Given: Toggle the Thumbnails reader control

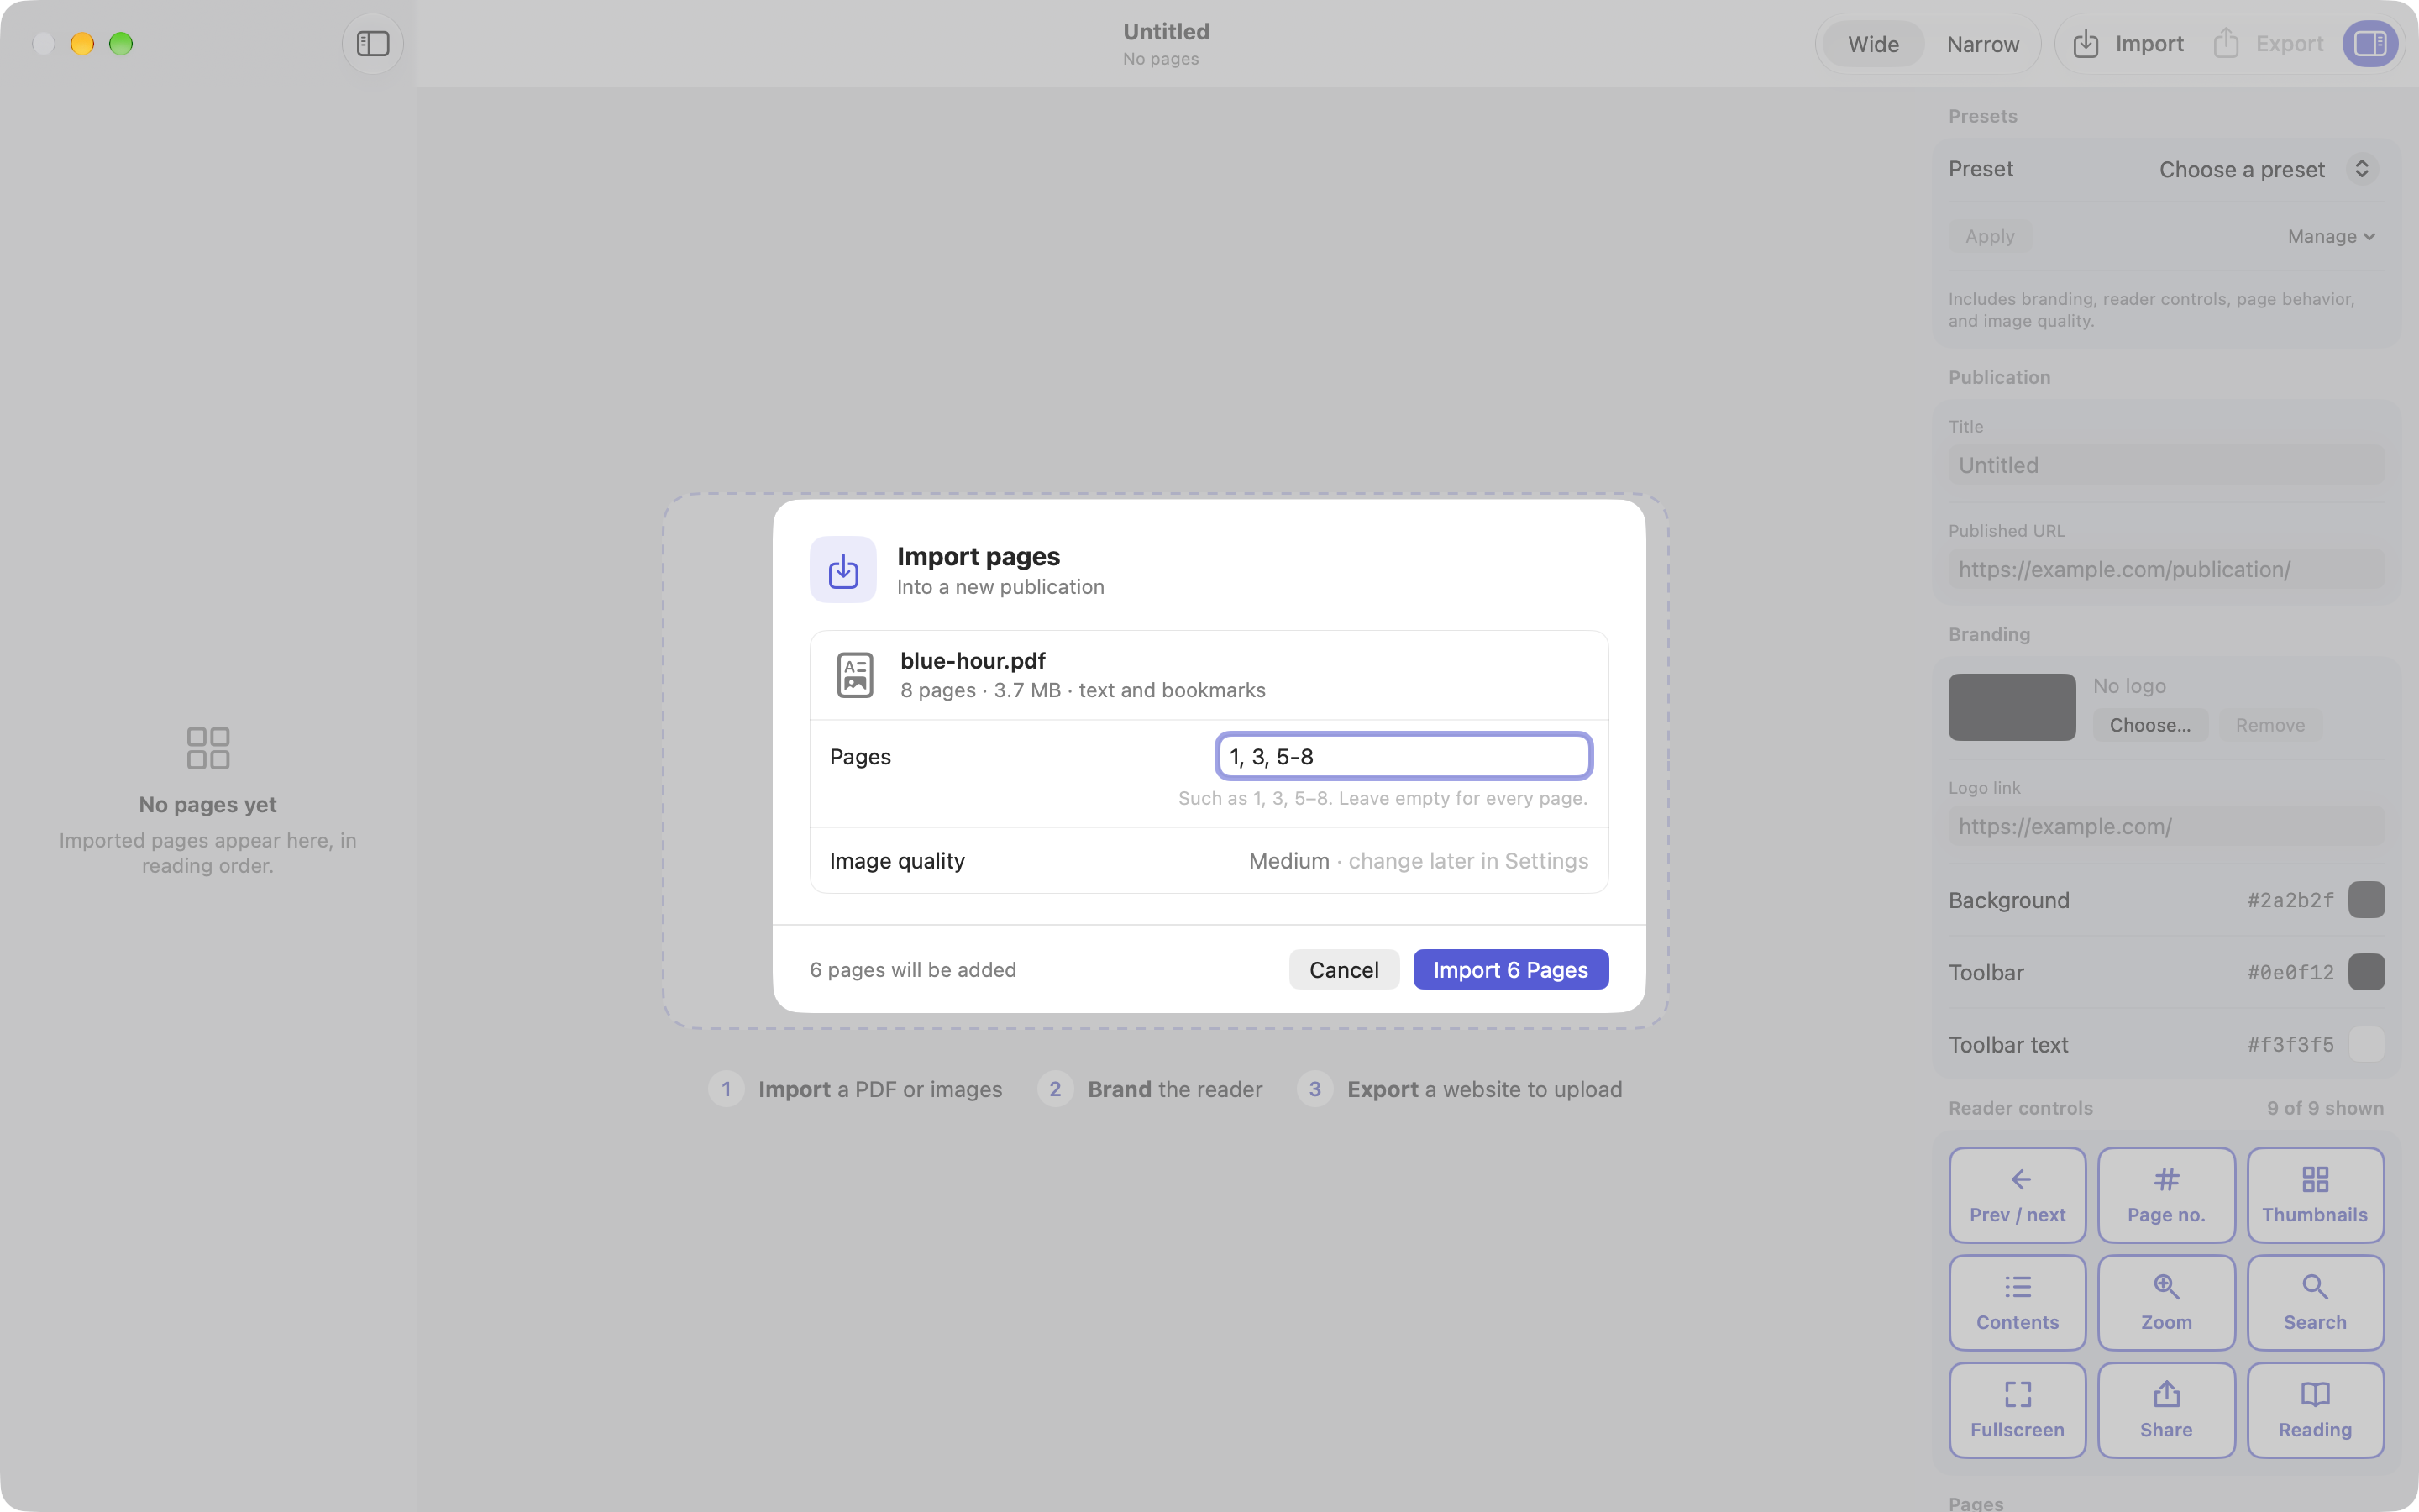Looking at the screenshot, I should 2315,1195.
